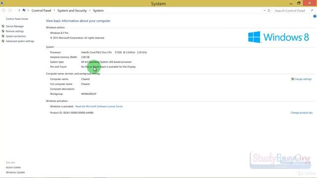Open Control Panel Home

[x=17, y=19]
